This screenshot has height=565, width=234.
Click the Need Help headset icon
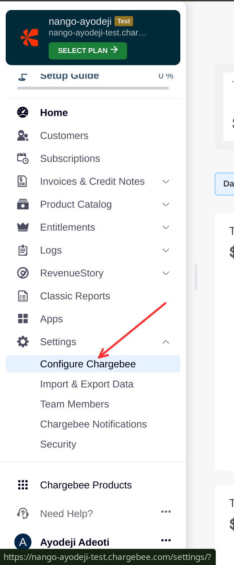click(23, 513)
